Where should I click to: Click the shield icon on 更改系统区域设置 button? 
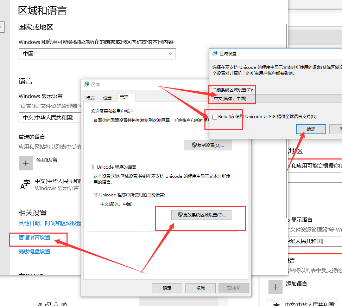click(179, 215)
